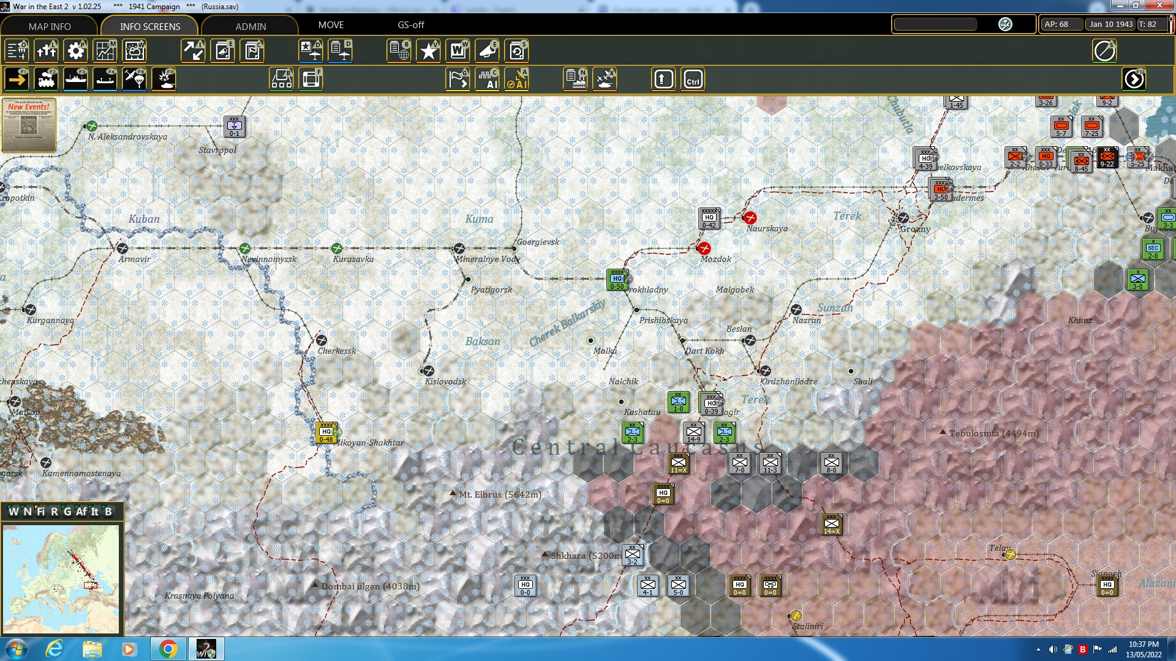The width and height of the screenshot is (1176, 661).
Task: Open Google Chrome from taskbar
Action: [x=168, y=649]
